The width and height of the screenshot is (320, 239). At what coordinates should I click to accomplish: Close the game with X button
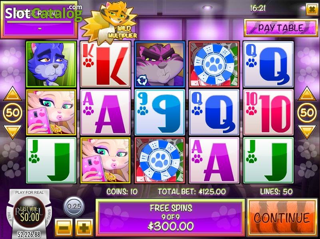pyautogui.click(x=312, y=9)
